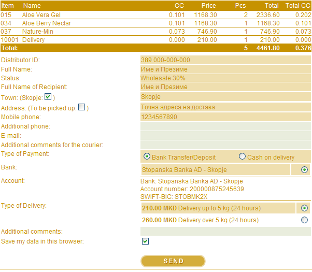Choose 260.00 MKD delivery over 5 kg
Viewport: 312px width, 272px height.
point(304,220)
